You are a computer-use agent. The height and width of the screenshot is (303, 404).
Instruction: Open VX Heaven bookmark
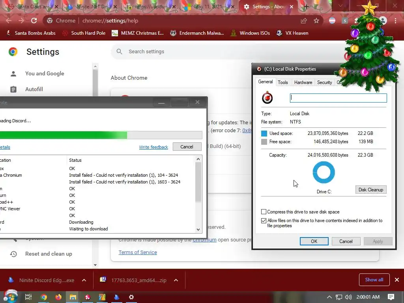292,33
